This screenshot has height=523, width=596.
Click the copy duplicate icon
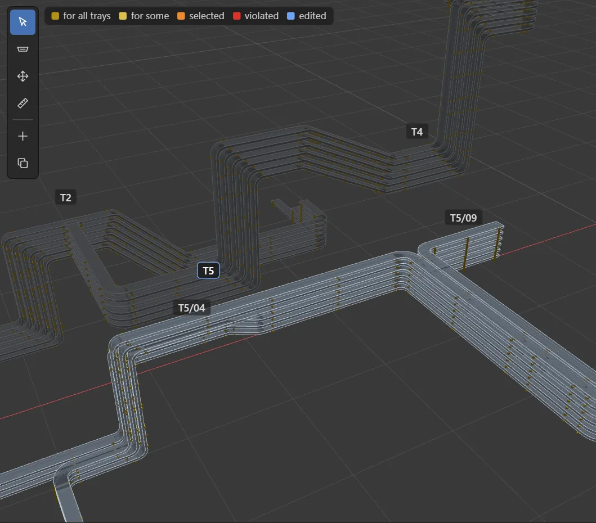tap(23, 163)
